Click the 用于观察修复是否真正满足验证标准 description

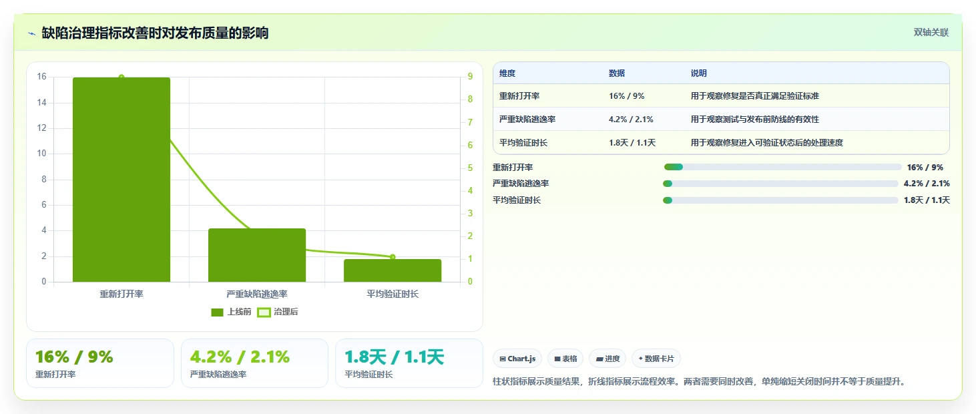pyautogui.click(x=755, y=96)
